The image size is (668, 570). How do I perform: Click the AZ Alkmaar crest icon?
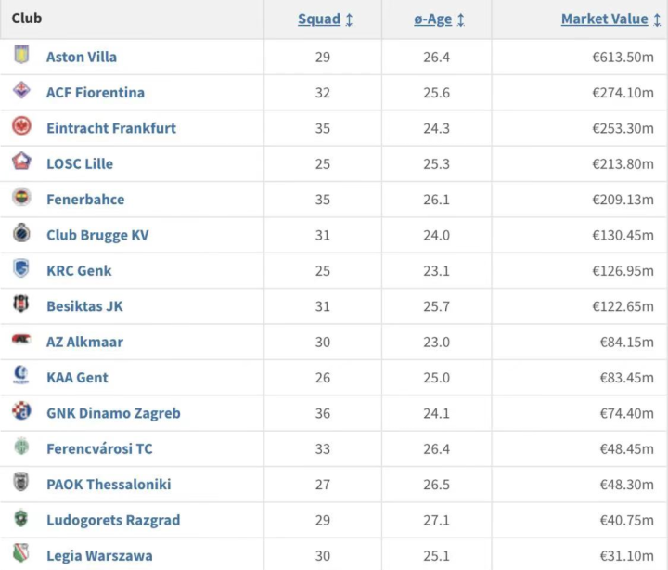click(21, 341)
